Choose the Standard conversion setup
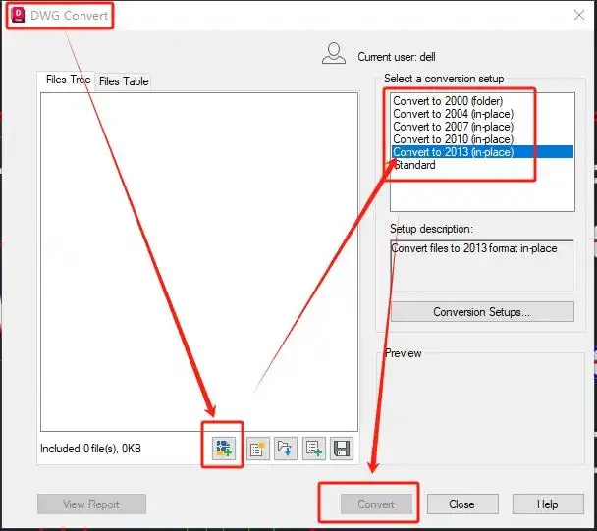 click(x=414, y=165)
